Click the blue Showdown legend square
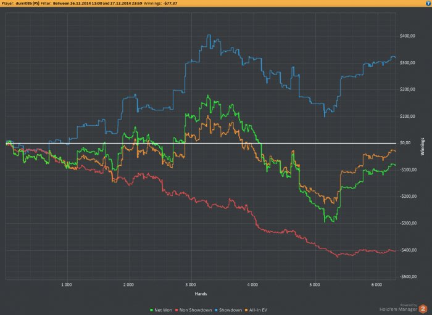This screenshot has width=432, height=315. pyautogui.click(x=216, y=310)
